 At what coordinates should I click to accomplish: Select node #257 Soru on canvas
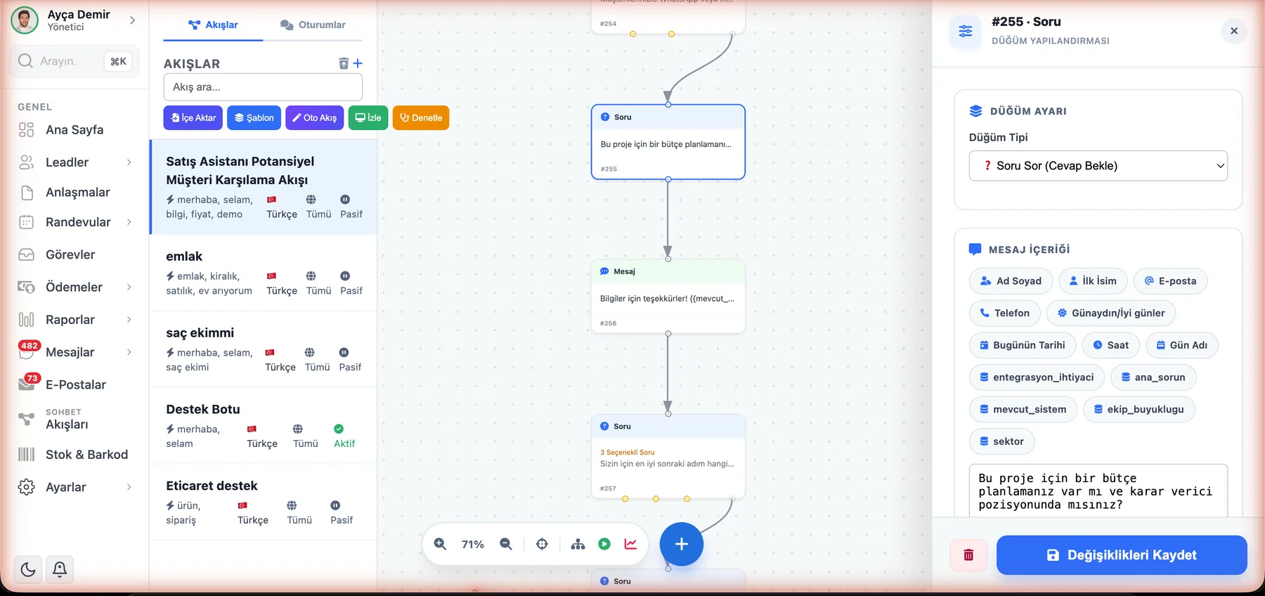click(668, 456)
